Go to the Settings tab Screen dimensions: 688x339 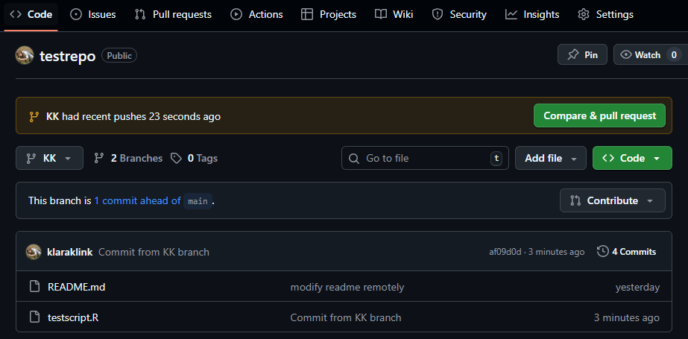click(605, 14)
